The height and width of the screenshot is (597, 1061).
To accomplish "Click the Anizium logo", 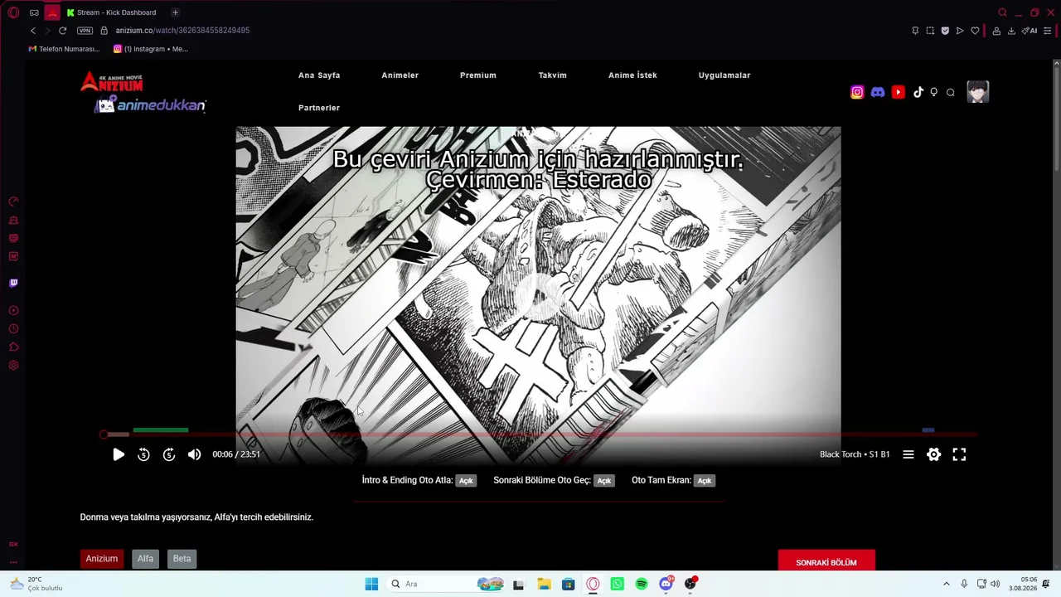I will point(112,83).
